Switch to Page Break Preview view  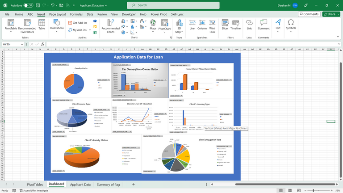[x=299, y=190]
